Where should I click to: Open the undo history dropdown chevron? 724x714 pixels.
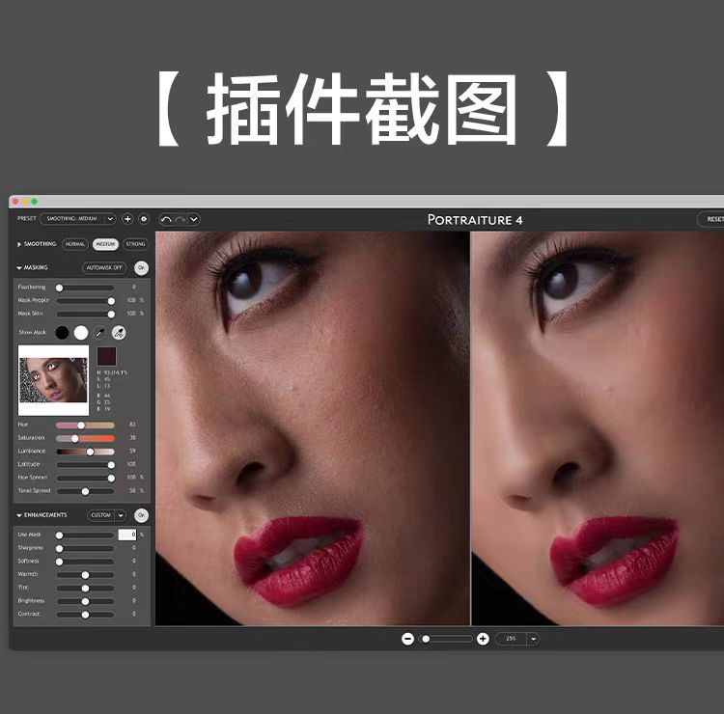[194, 220]
